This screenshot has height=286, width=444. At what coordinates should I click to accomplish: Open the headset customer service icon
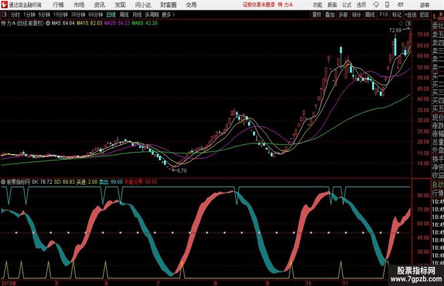point(376,5)
